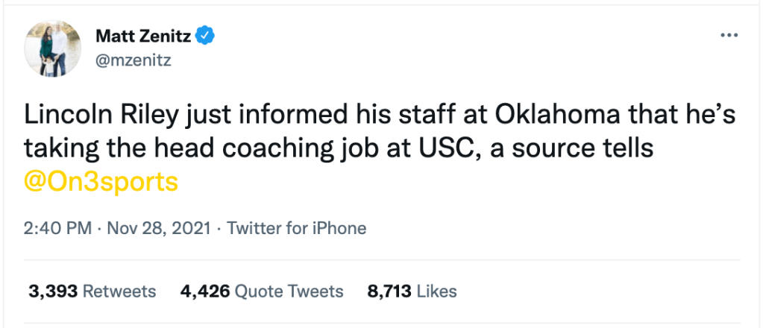View the Retweets list
The height and width of the screenshot is (328, 763).
pos(119,291)
